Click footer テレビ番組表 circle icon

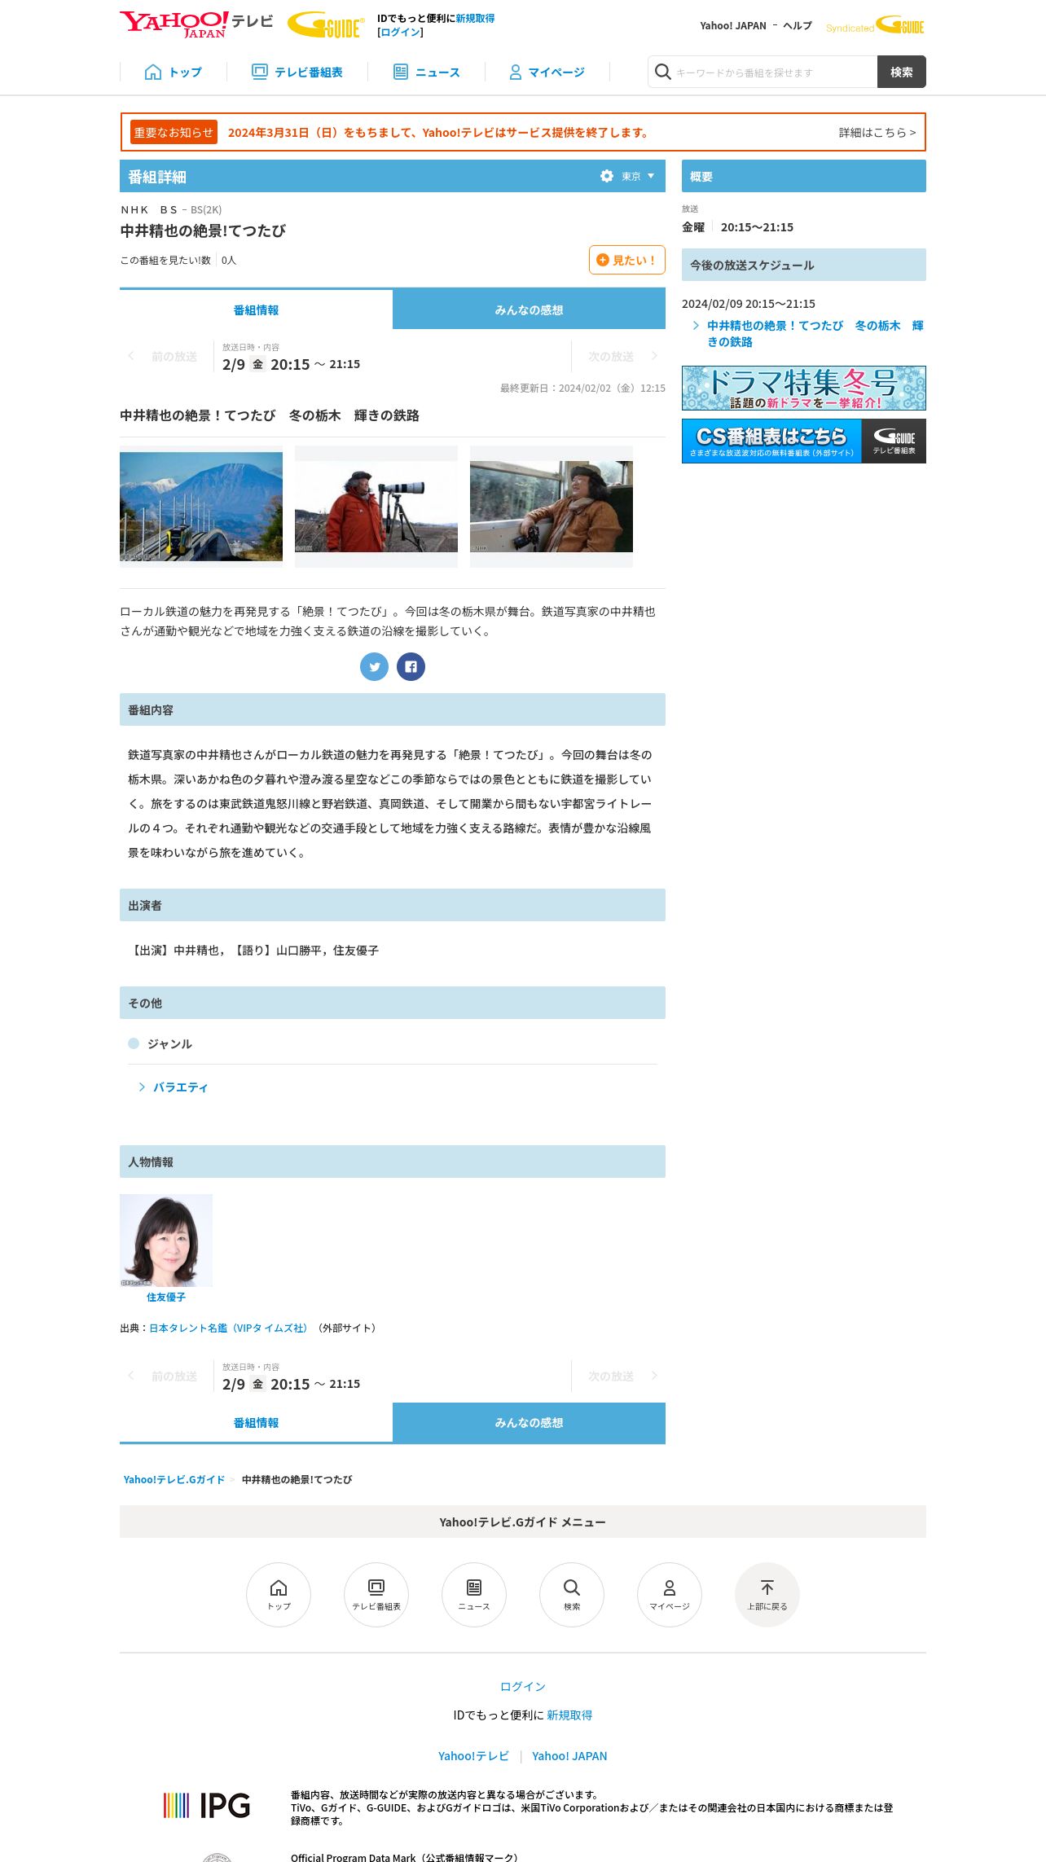pyautogui.click(x=376, y=1595)
